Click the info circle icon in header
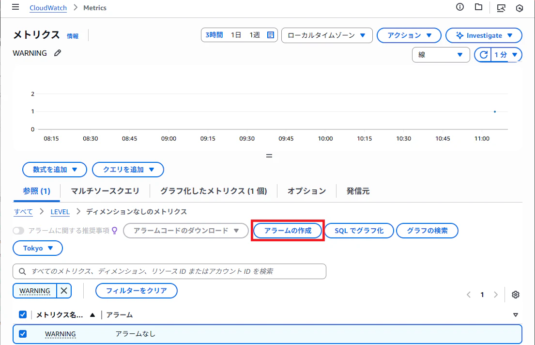 [459, 7]
